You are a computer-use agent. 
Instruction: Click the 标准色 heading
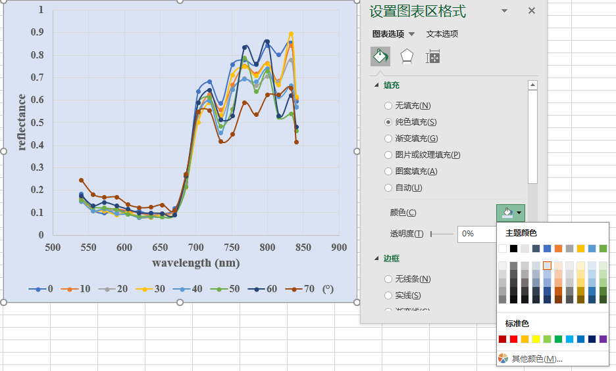point(517,324)
